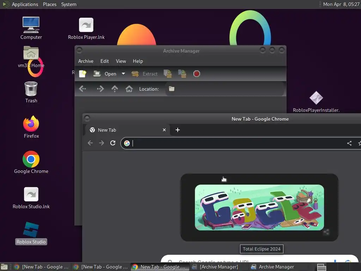Viewport: 361px width, 271px height.
Task: Click the clock showing Mon Apr 8, 05:27
Action: [x=341, y=4]
